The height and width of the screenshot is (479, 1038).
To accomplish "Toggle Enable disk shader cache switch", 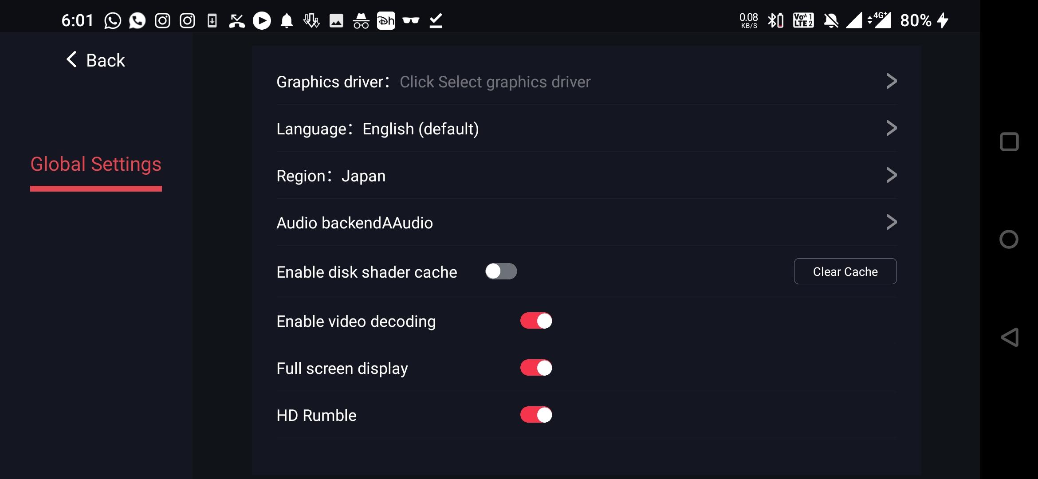I will [500, 271].
